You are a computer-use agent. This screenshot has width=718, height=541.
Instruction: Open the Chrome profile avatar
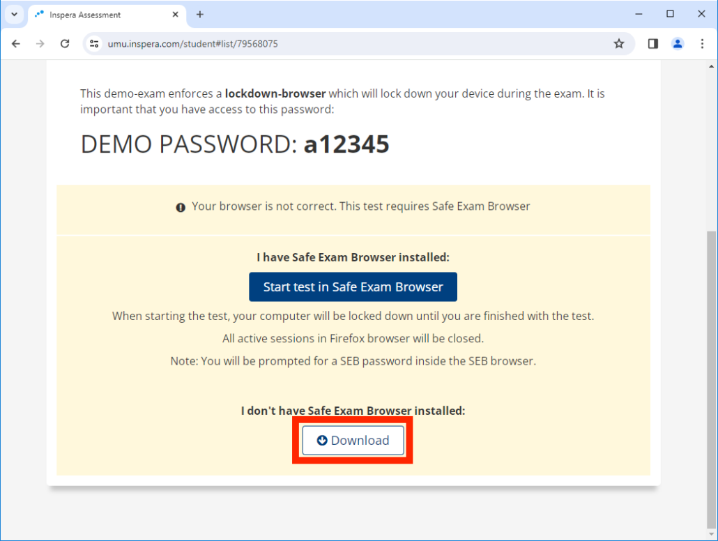click(x=678, y=44)
